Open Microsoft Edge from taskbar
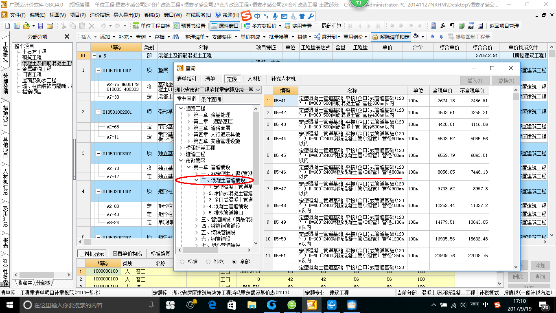Viewport: 556px width, 313px height. (212, 304)
